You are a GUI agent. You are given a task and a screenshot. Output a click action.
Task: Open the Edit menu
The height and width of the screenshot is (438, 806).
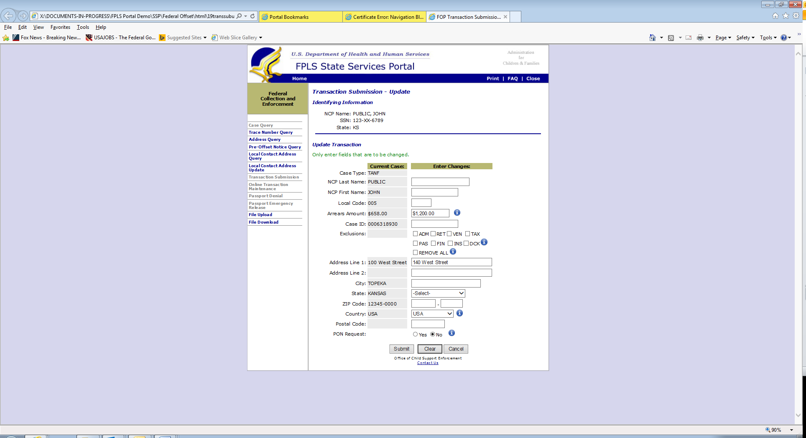click(x=23, y=27)
